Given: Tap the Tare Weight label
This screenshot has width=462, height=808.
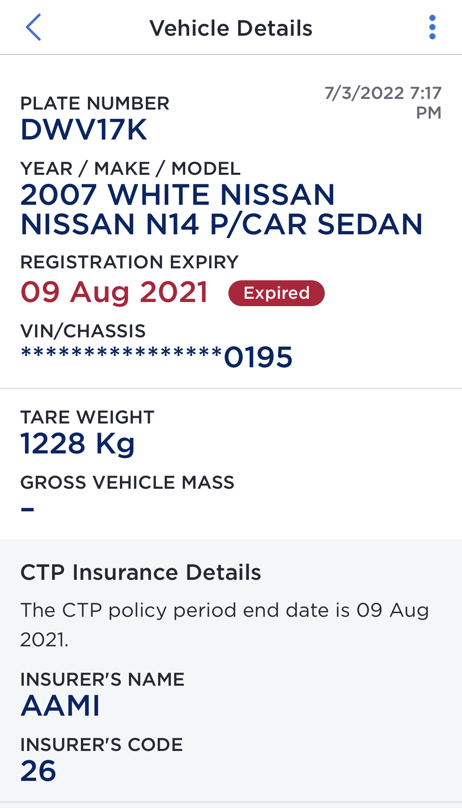Looking at the screenshot, I should [x=87, y=417].
